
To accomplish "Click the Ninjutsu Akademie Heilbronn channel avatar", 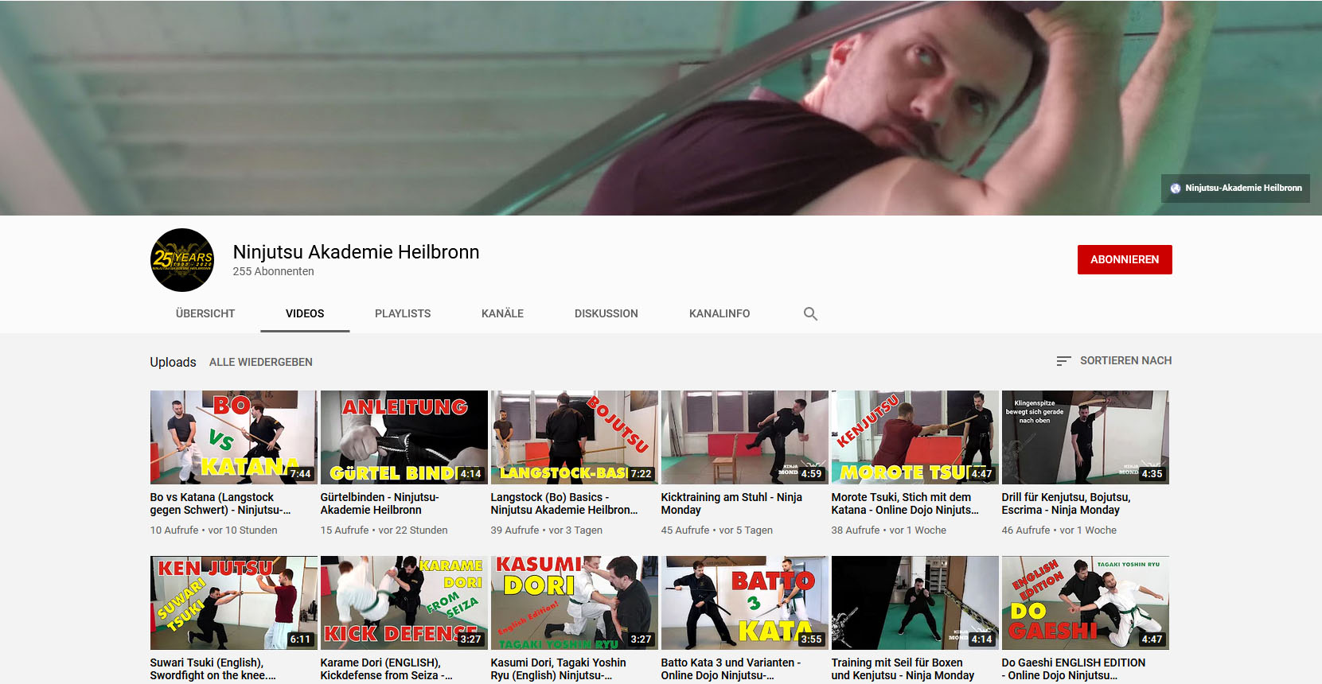I will [x=182, y=260].
